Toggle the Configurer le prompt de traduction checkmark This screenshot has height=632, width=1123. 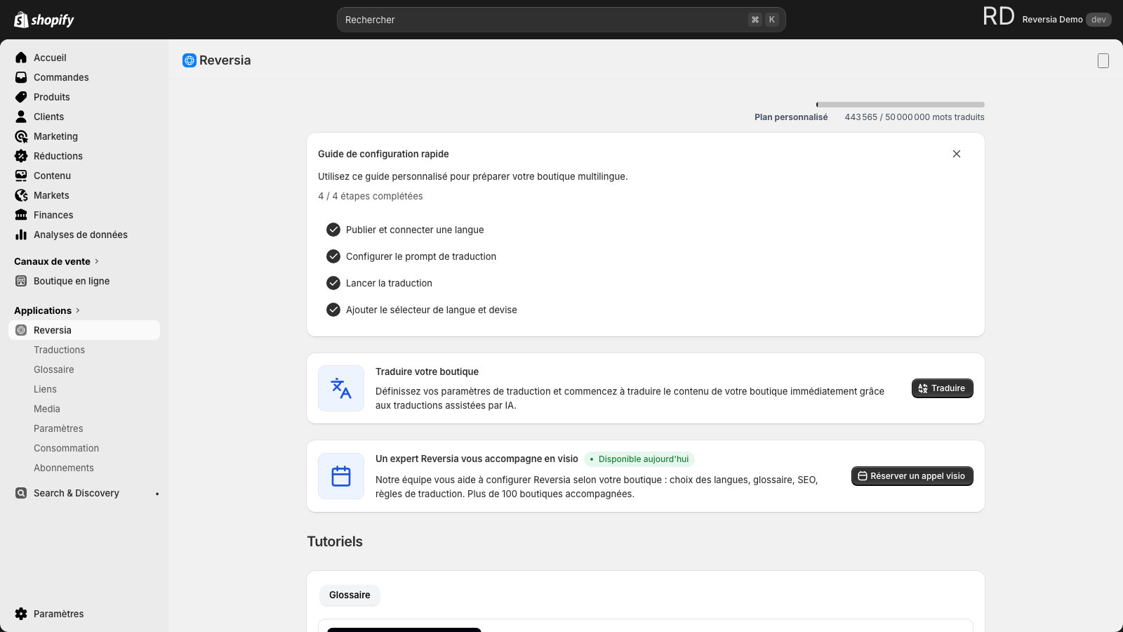pos(333,256)
